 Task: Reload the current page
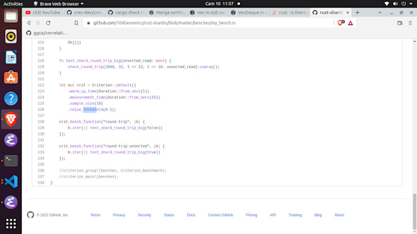(48, 23)
